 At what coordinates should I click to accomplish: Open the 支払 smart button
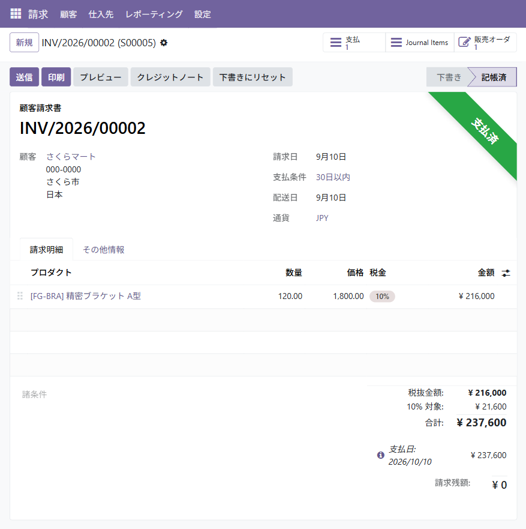tap(354, 43)
